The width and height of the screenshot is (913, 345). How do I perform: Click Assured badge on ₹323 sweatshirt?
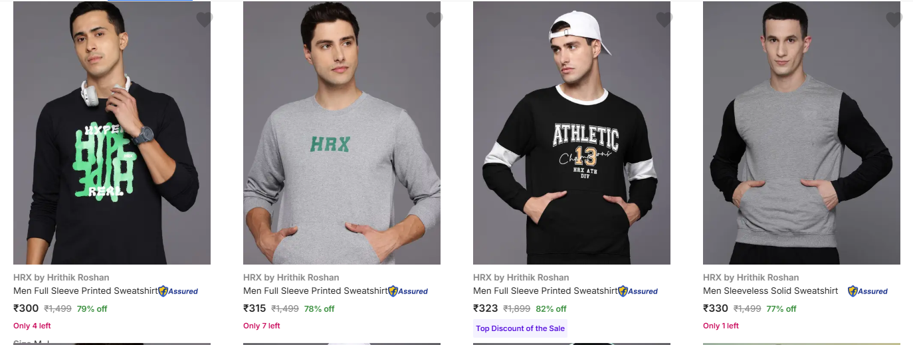(x=638, y=291)
